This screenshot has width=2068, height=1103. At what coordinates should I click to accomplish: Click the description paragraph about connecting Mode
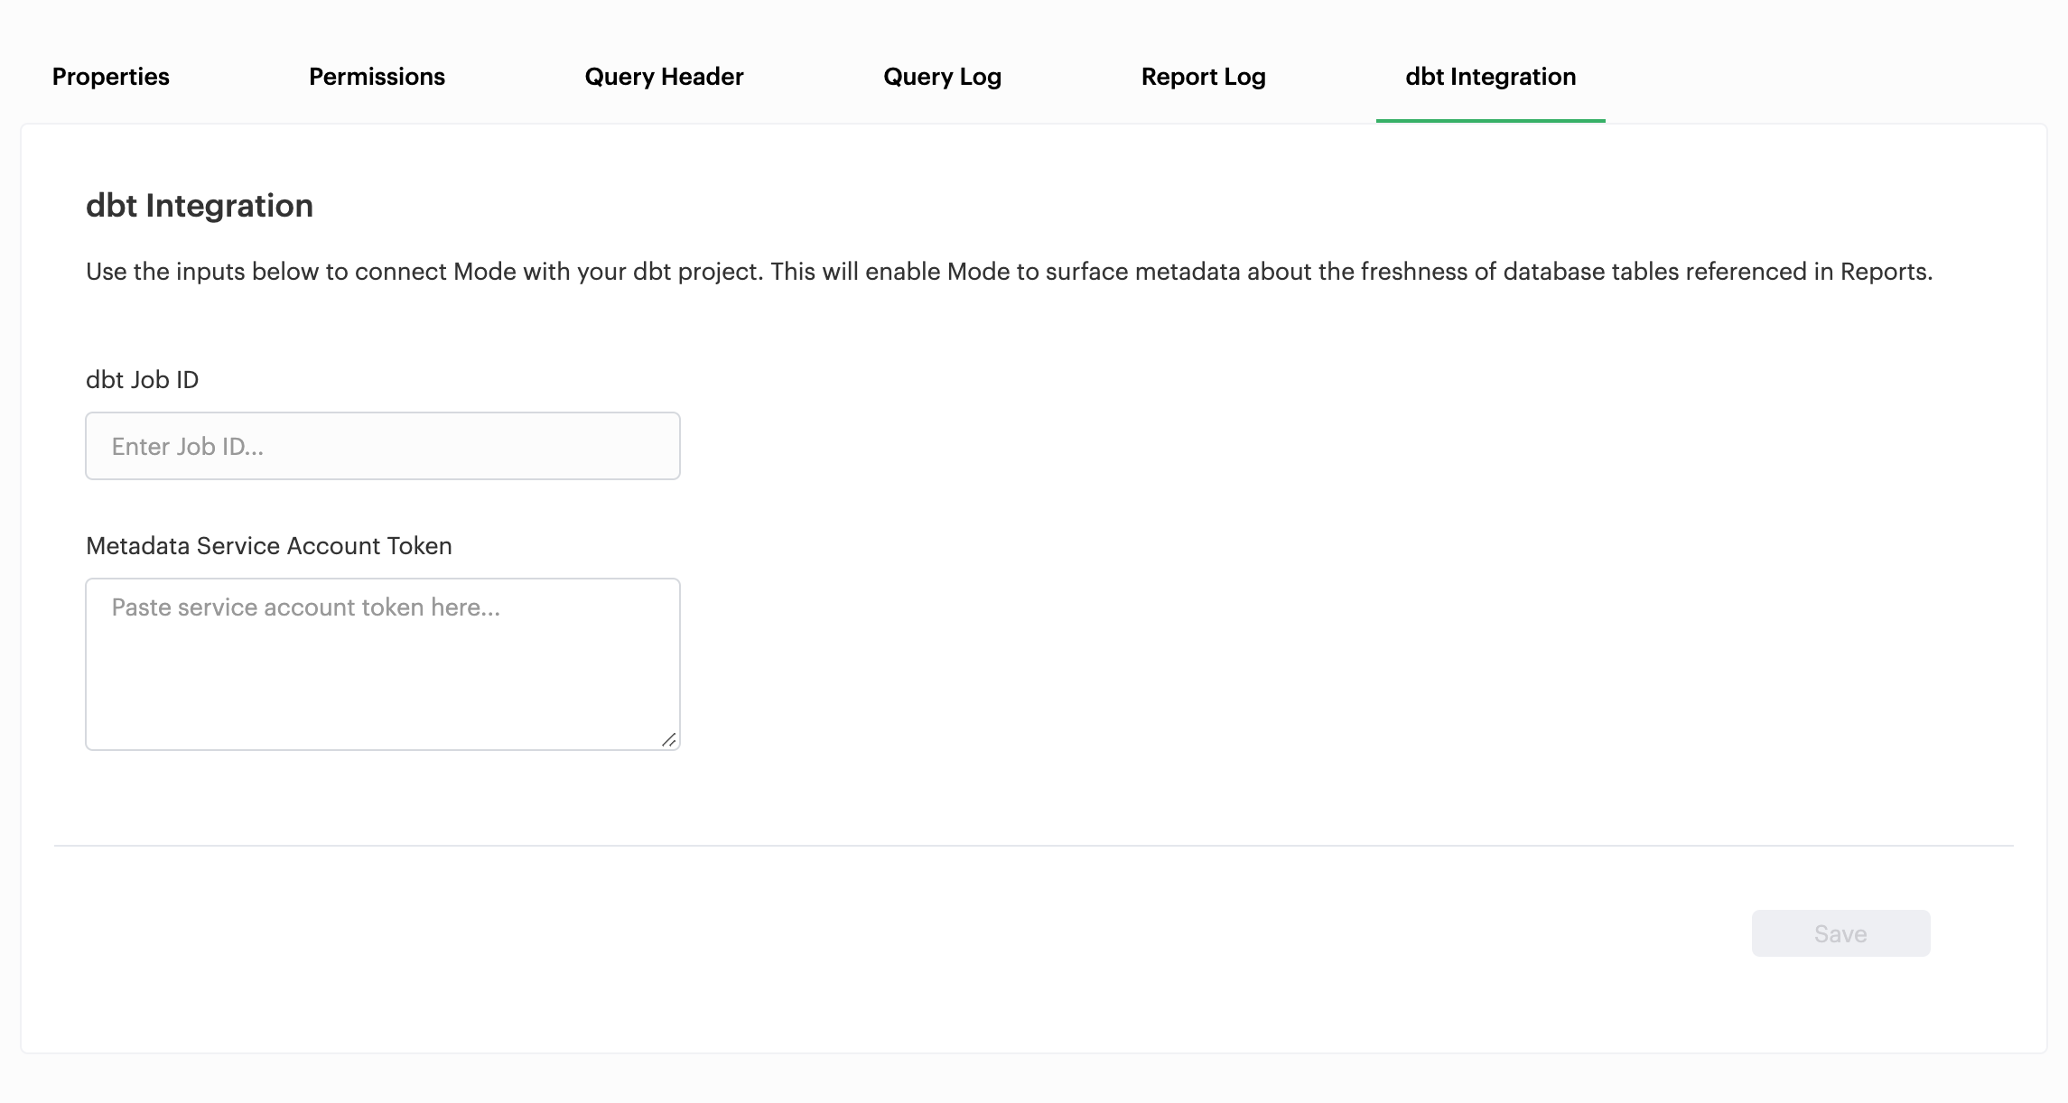[1009, 272]
